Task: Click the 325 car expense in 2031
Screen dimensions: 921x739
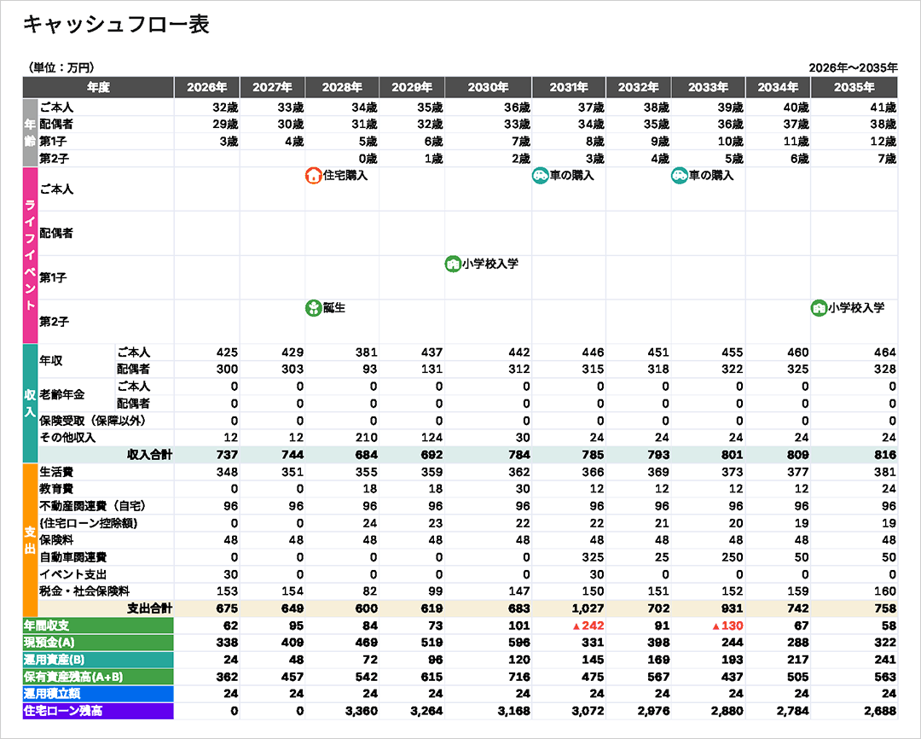Action: point(594,556)
